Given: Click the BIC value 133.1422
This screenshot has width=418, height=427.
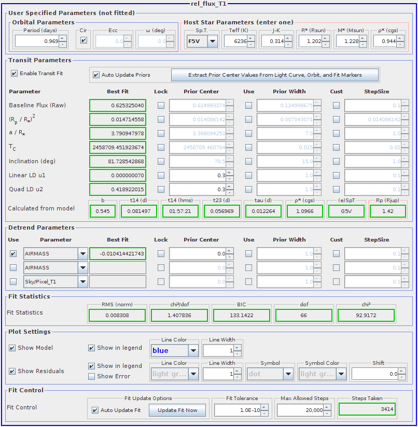Looking at the screenshot, I should [242, 316].
